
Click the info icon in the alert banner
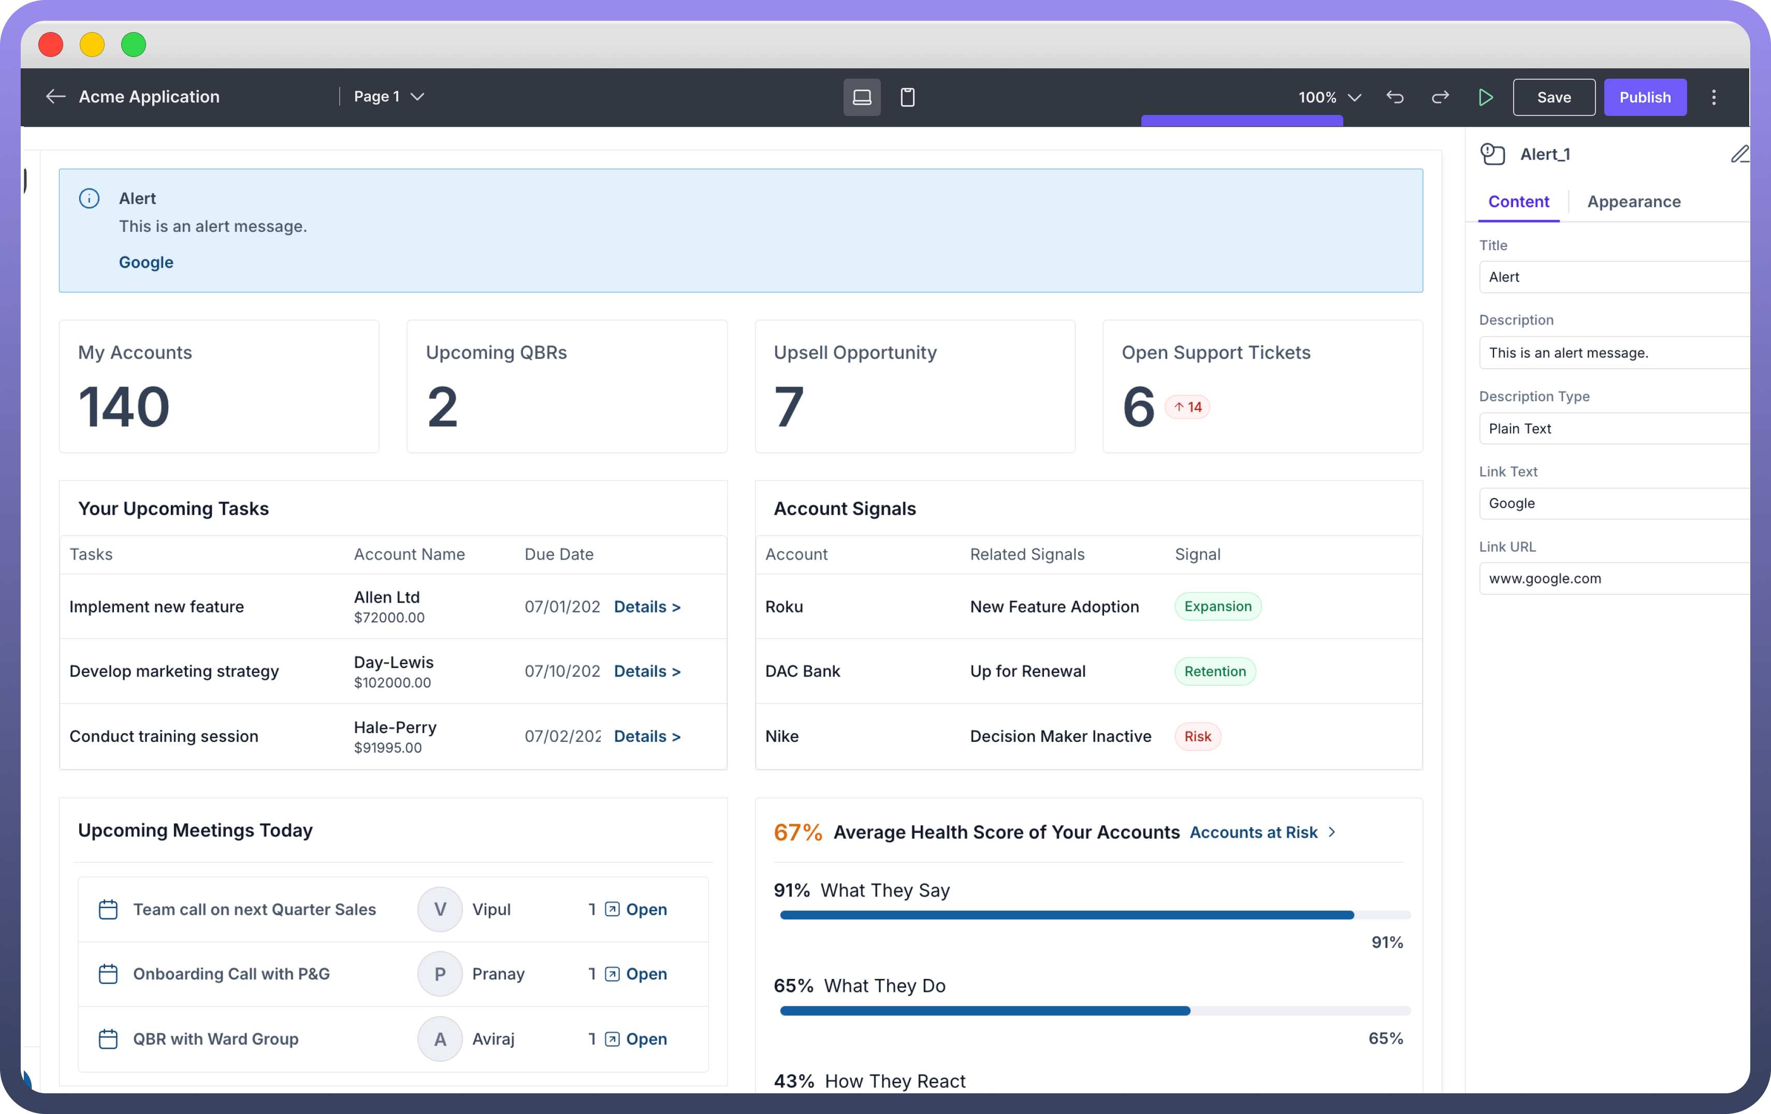point(89,199)
